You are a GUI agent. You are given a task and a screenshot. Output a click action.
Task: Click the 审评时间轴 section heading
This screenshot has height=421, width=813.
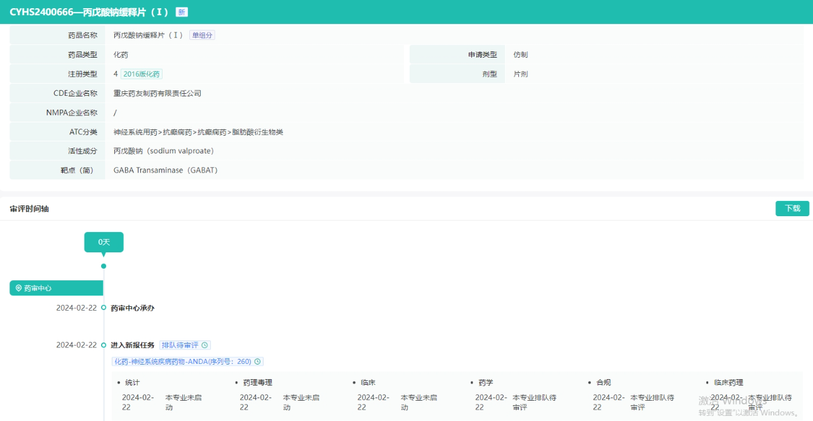click(x=29, y=209)
